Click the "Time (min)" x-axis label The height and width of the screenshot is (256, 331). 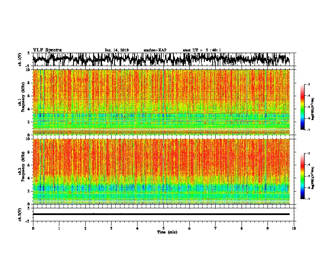(x=167, y=232)
